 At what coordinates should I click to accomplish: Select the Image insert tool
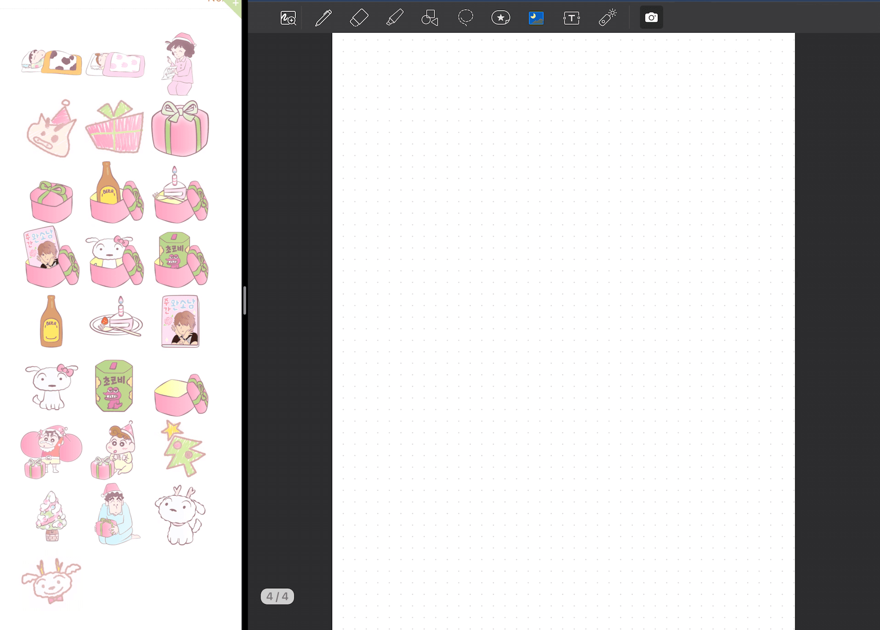pos(536,18)
